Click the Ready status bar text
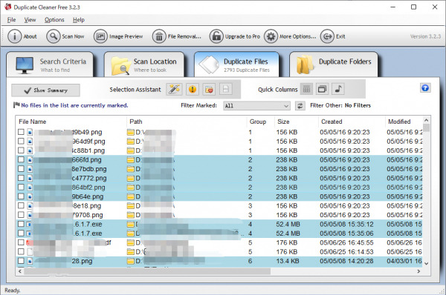This screenshot has height=295, width=446. (x=13, y=290)
